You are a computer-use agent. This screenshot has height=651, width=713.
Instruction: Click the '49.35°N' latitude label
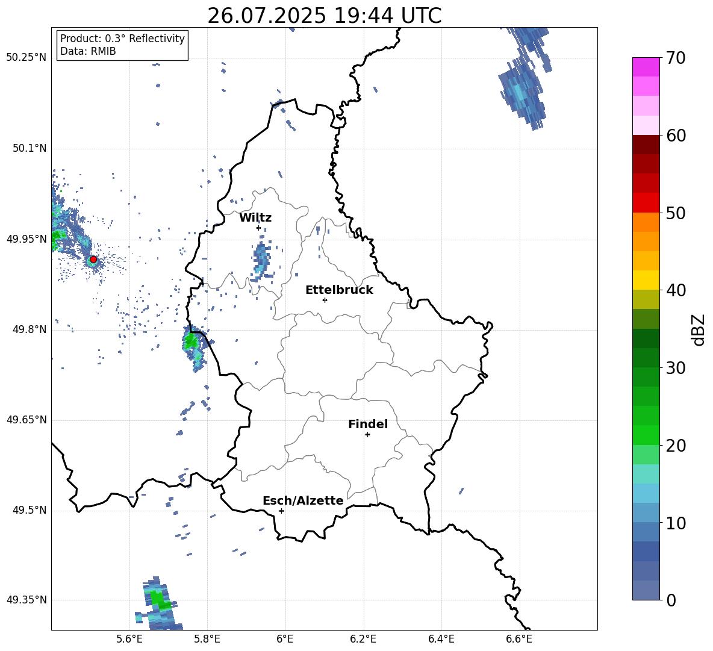tap(26, 600)
